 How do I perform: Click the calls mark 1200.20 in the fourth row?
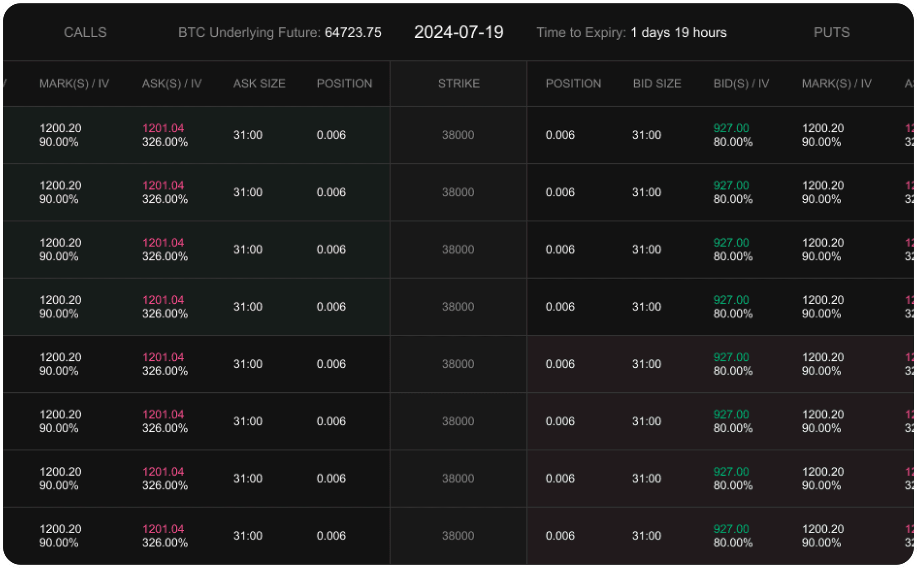60,300
